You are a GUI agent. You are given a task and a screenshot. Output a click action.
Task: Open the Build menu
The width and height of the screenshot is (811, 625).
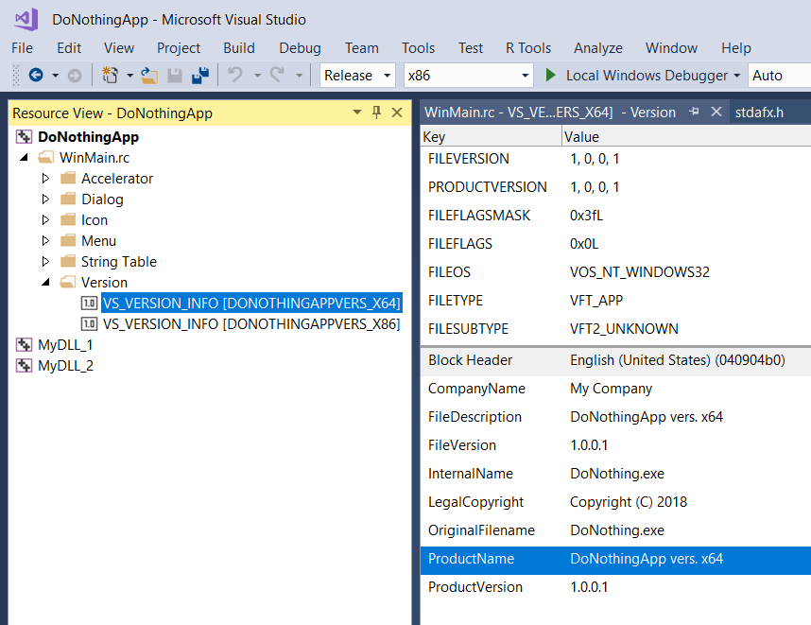tap(239, 48)
